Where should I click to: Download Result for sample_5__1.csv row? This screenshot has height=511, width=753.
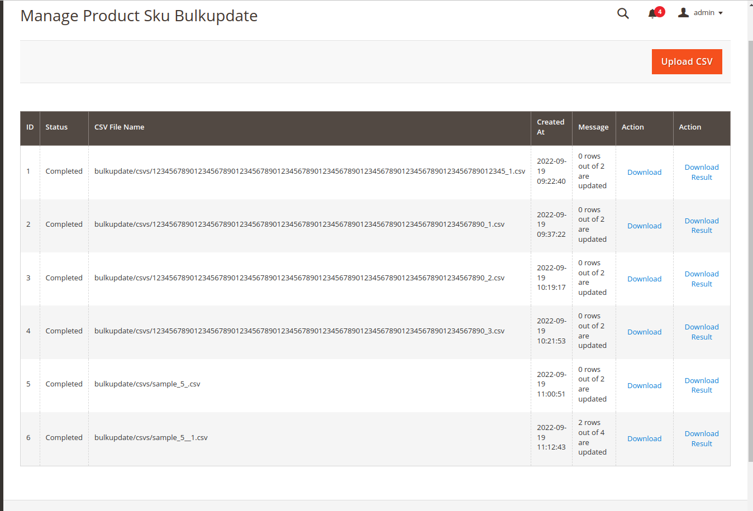702,438
